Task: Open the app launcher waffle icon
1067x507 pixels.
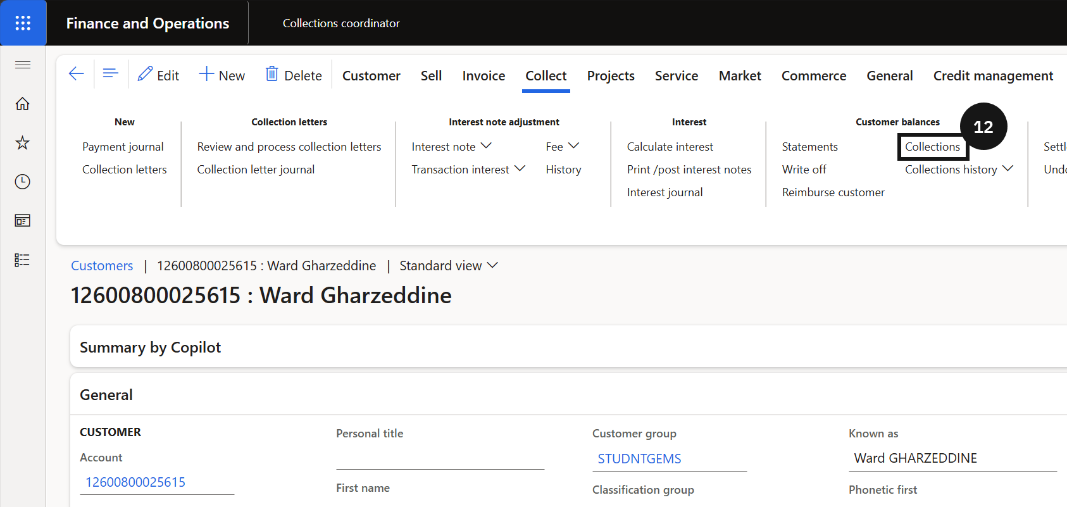Action: [x=23, y=23]
